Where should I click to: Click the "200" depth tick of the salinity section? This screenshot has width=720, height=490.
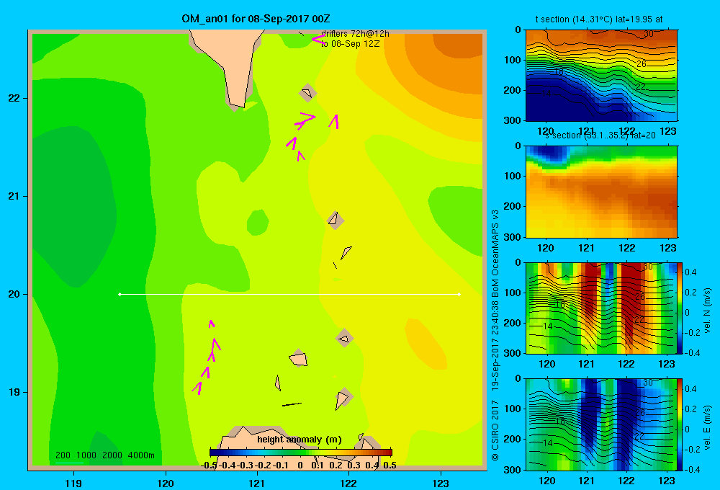pos(513,206)
